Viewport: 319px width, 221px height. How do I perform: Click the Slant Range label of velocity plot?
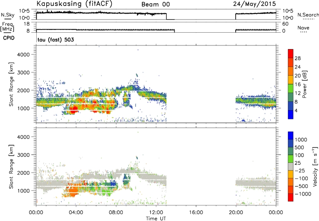pos(11,166)
